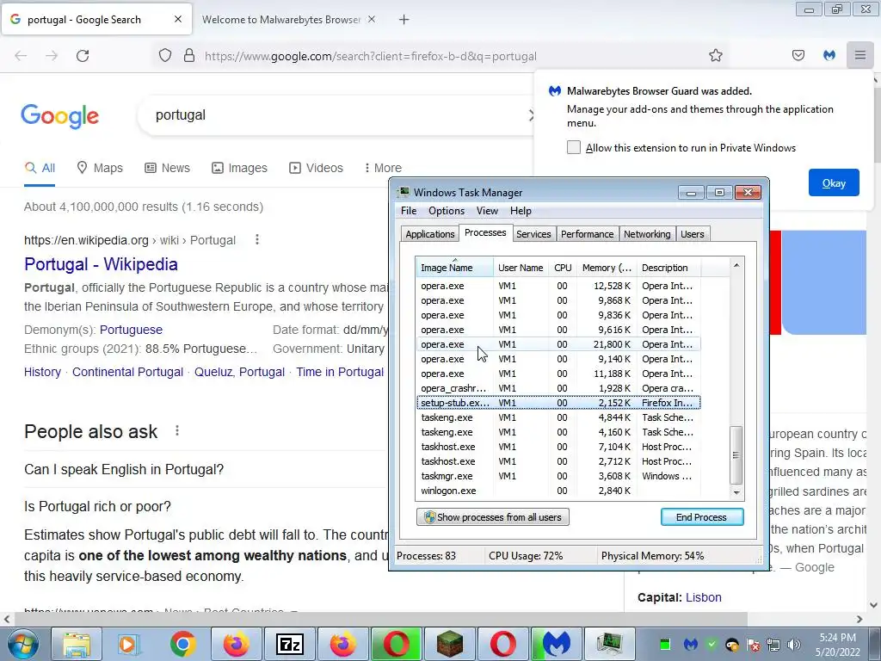Image resolution: width=881 pixels, height=661 pixels.
Task: Open options dots beside the Wikipedia result
Action: click(256, 240)
